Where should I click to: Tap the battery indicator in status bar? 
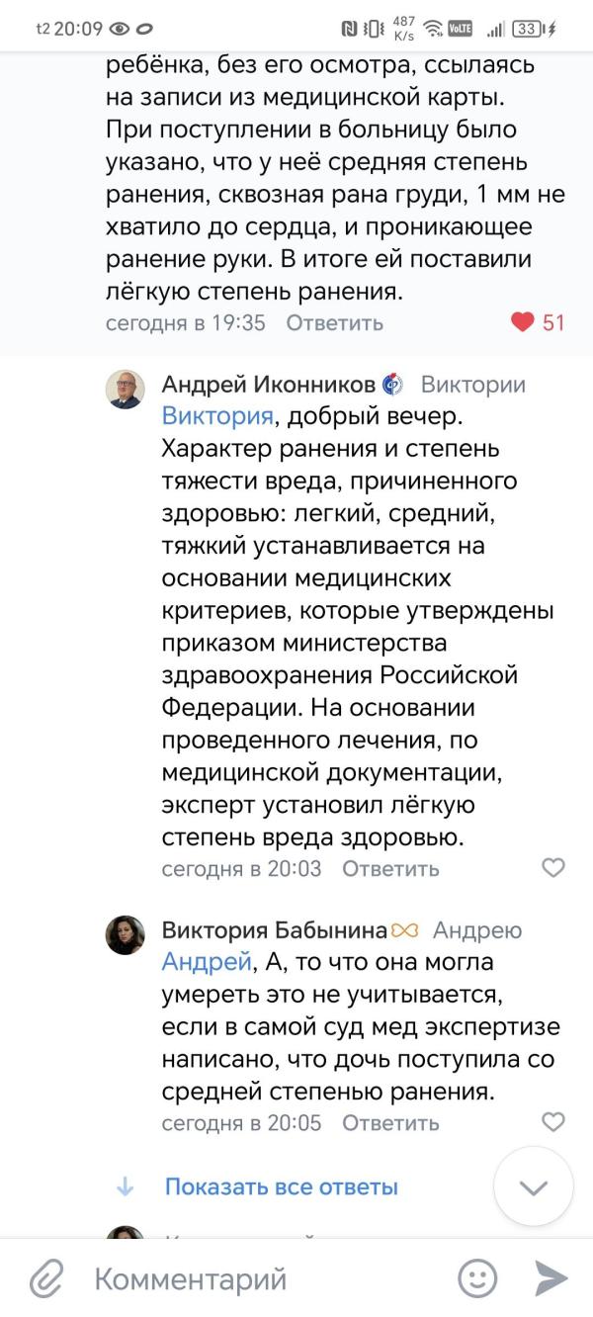(529, 29)
